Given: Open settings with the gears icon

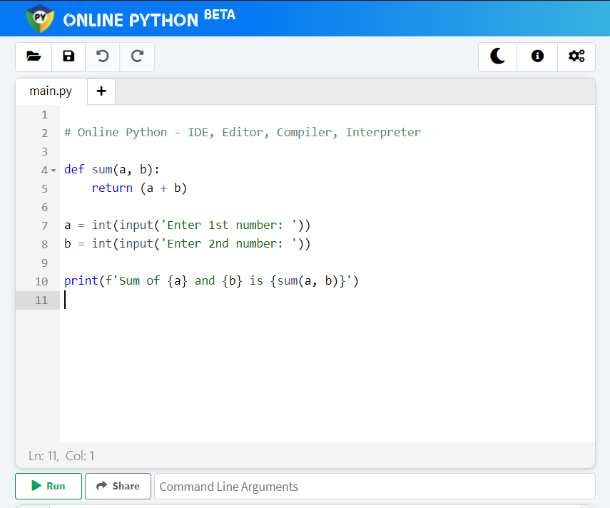Looking at the screenshot, I should (x=576, y=57).
